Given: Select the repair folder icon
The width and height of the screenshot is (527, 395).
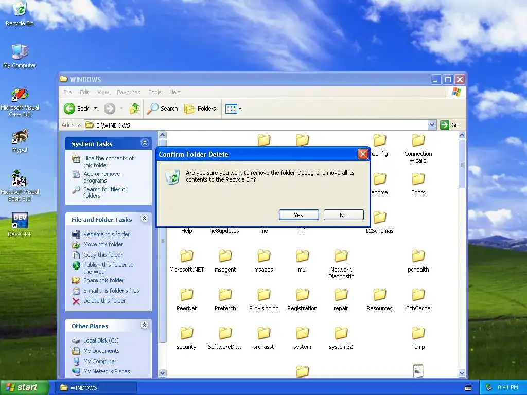Looking at the screenshot, I should pyautogui.click(x=341, y=295).
